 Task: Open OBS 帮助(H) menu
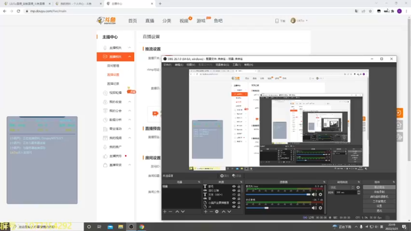click(249, 65)
